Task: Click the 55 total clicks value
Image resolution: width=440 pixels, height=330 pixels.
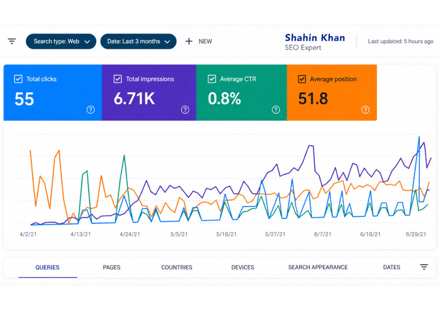Action: (24, 99)
